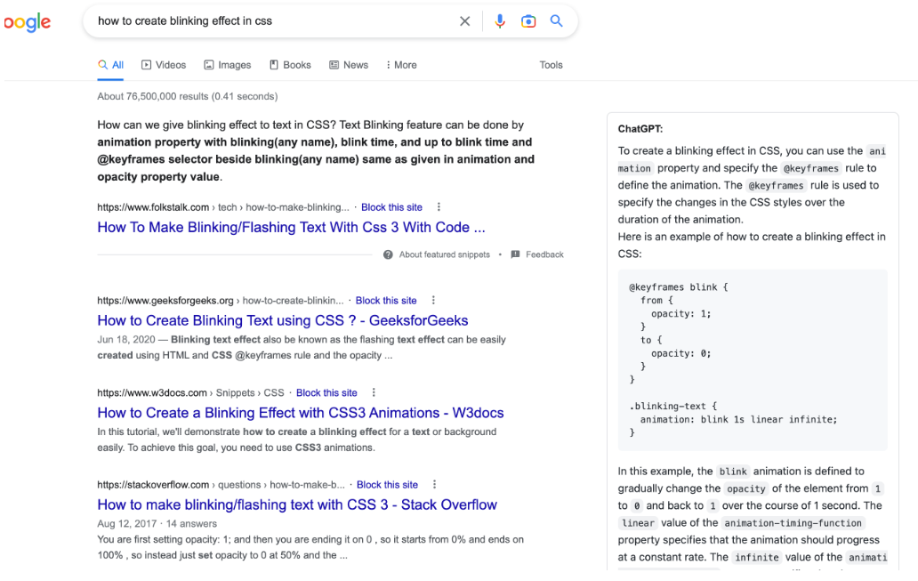This screenshot has width=918, height=581.
Task: Click the 'Jun 18, 2020' date text
Action: click(126, 340)
